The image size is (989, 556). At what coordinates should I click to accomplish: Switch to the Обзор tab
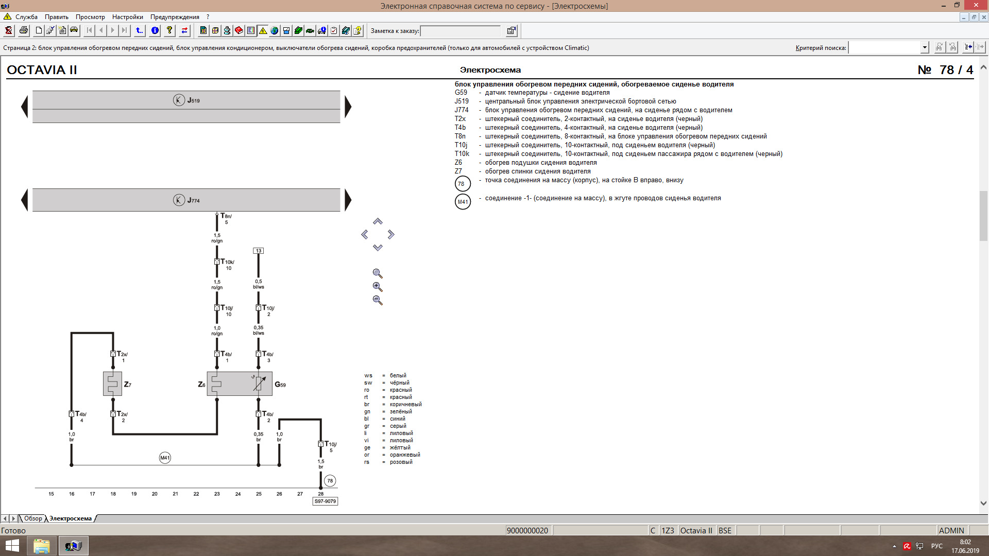click(x=33, y=518)
